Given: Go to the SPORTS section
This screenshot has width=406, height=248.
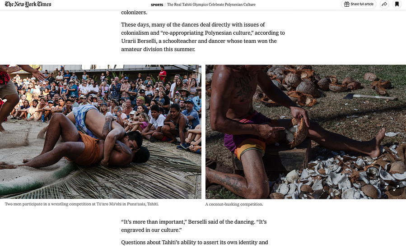Looking at the screenshot, I should pos(157,5).
